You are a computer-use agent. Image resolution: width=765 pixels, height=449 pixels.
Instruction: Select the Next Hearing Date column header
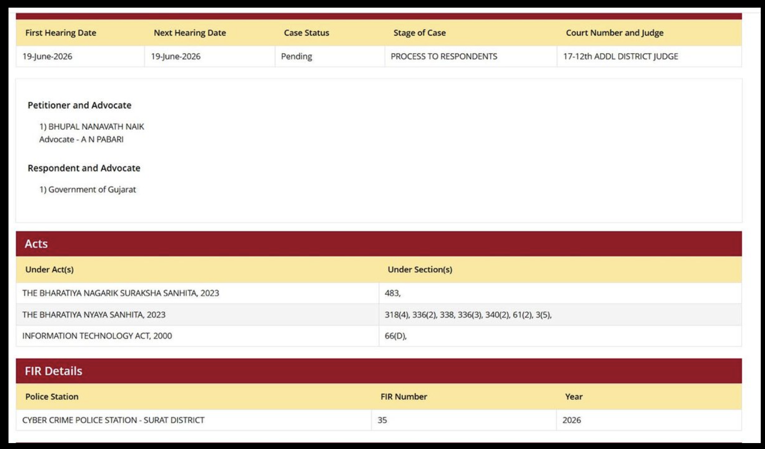click(x=190, y=33)
